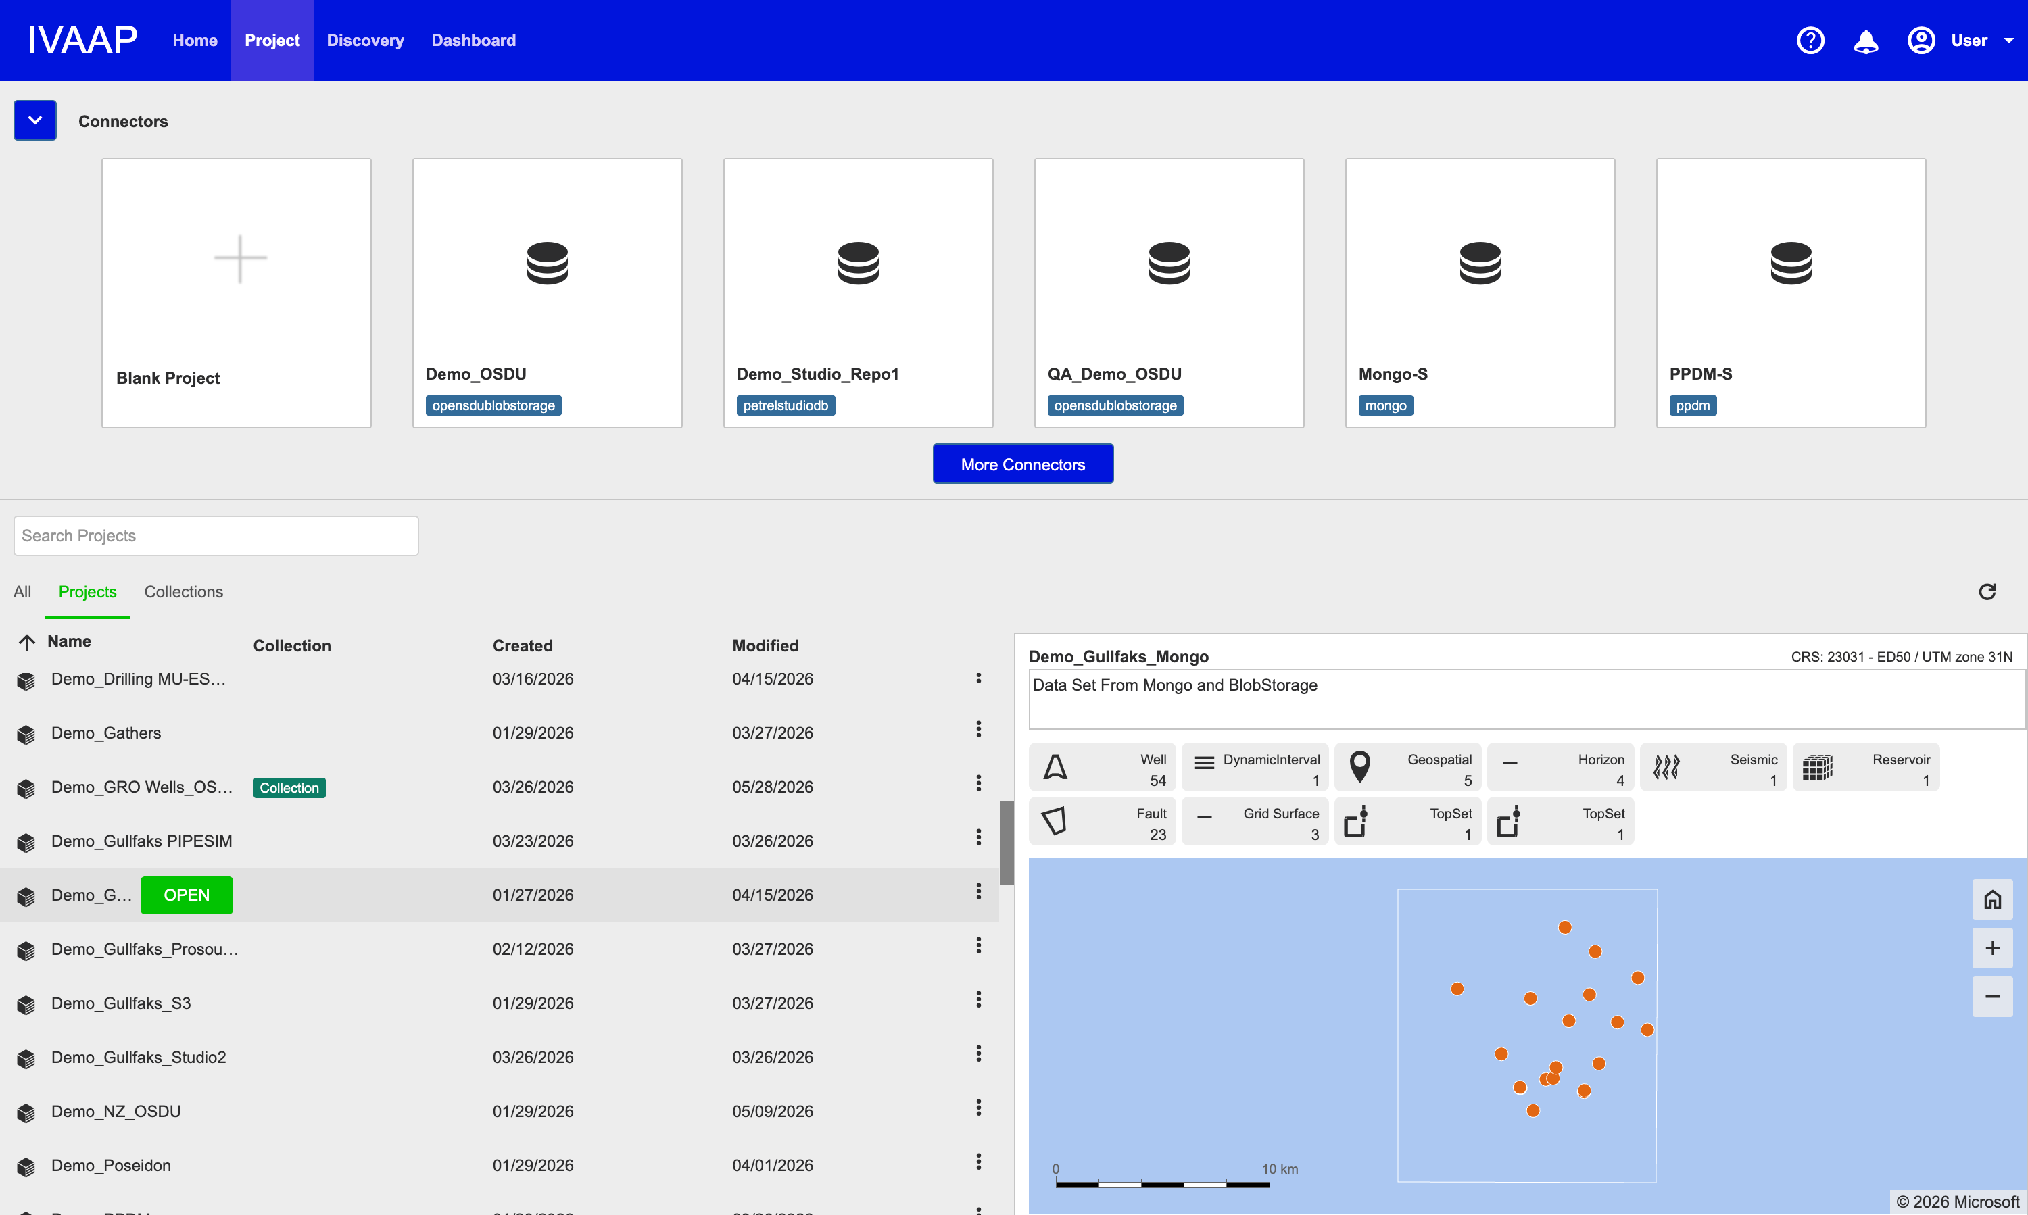This screenshot has width=2028, height=1215.
Task: Reset map to home extent
Action: click(x=1992, y=900)
